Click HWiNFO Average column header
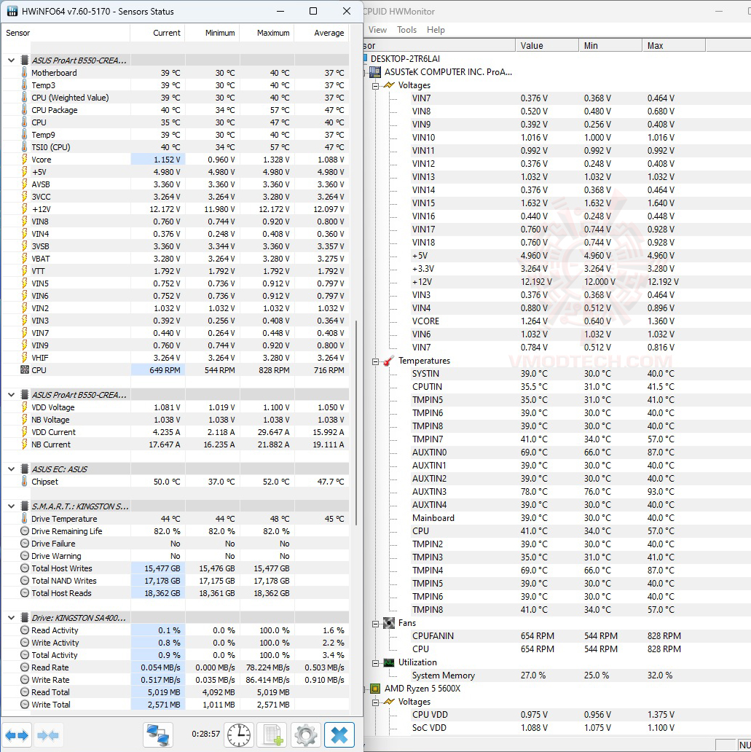751x752 pixels. (x=322, y=33)
